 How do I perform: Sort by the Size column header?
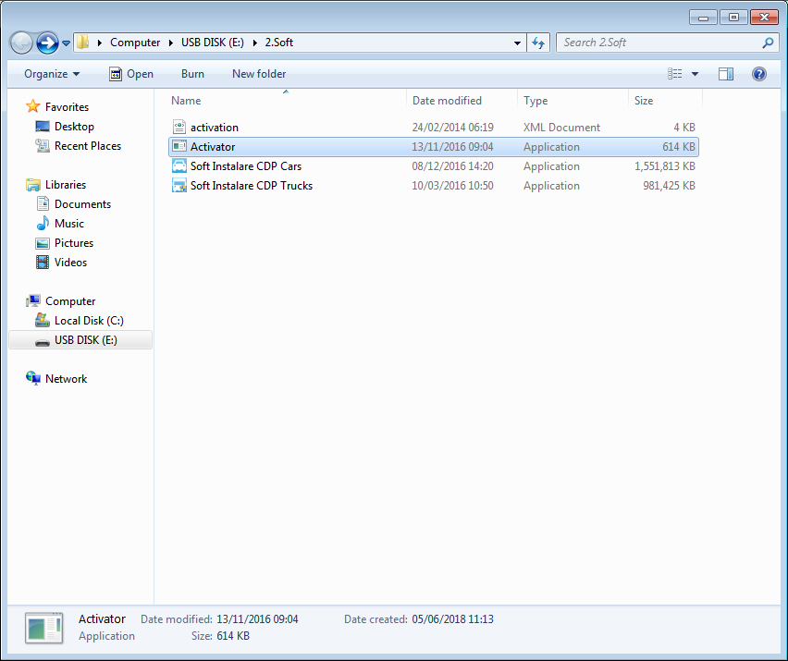[x=665, y=101]
